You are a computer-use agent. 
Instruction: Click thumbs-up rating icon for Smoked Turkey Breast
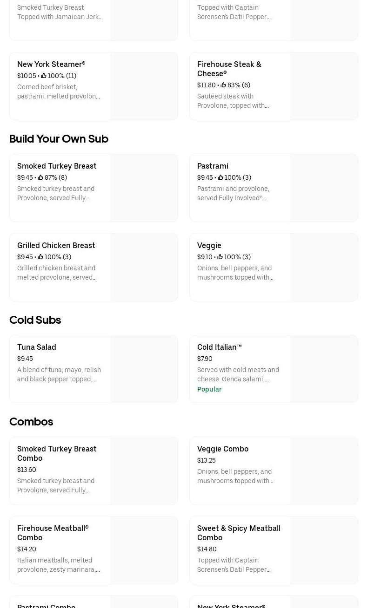[x=40, y=177]
